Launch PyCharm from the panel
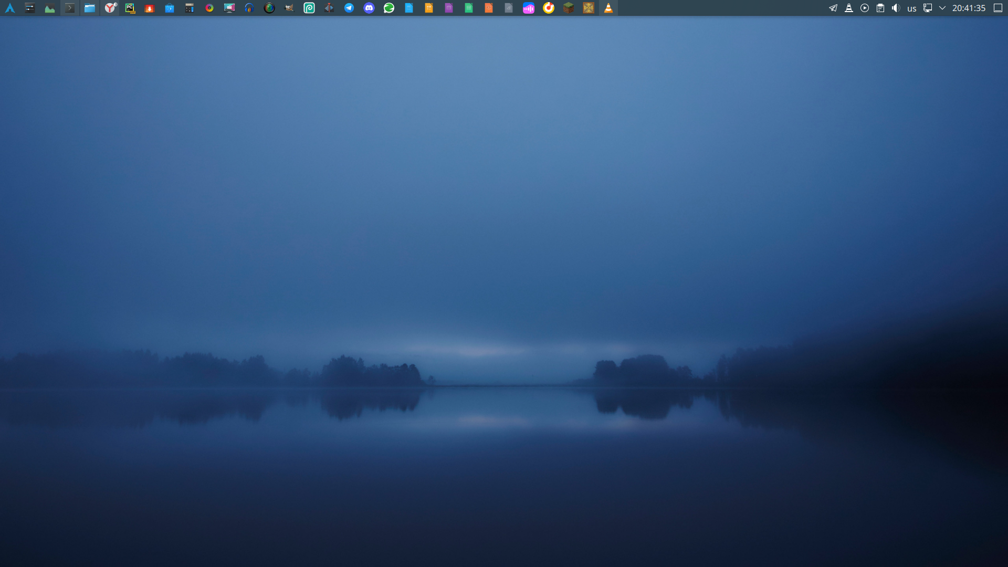The image size is (1008, 567). (130, 8)
